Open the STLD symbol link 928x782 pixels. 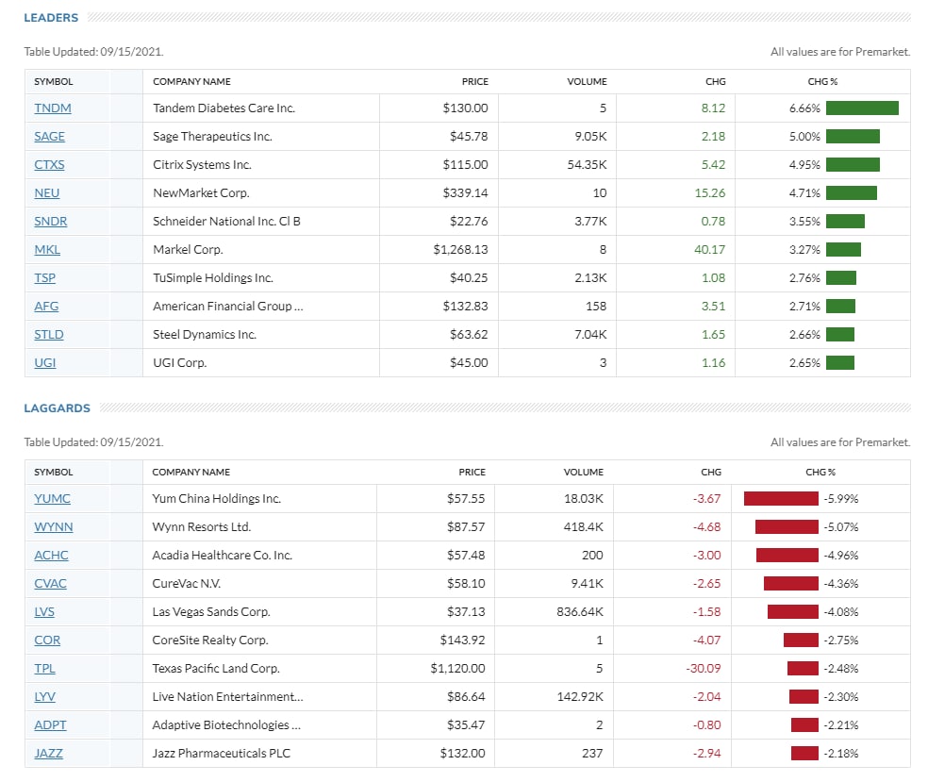point(48,335)
